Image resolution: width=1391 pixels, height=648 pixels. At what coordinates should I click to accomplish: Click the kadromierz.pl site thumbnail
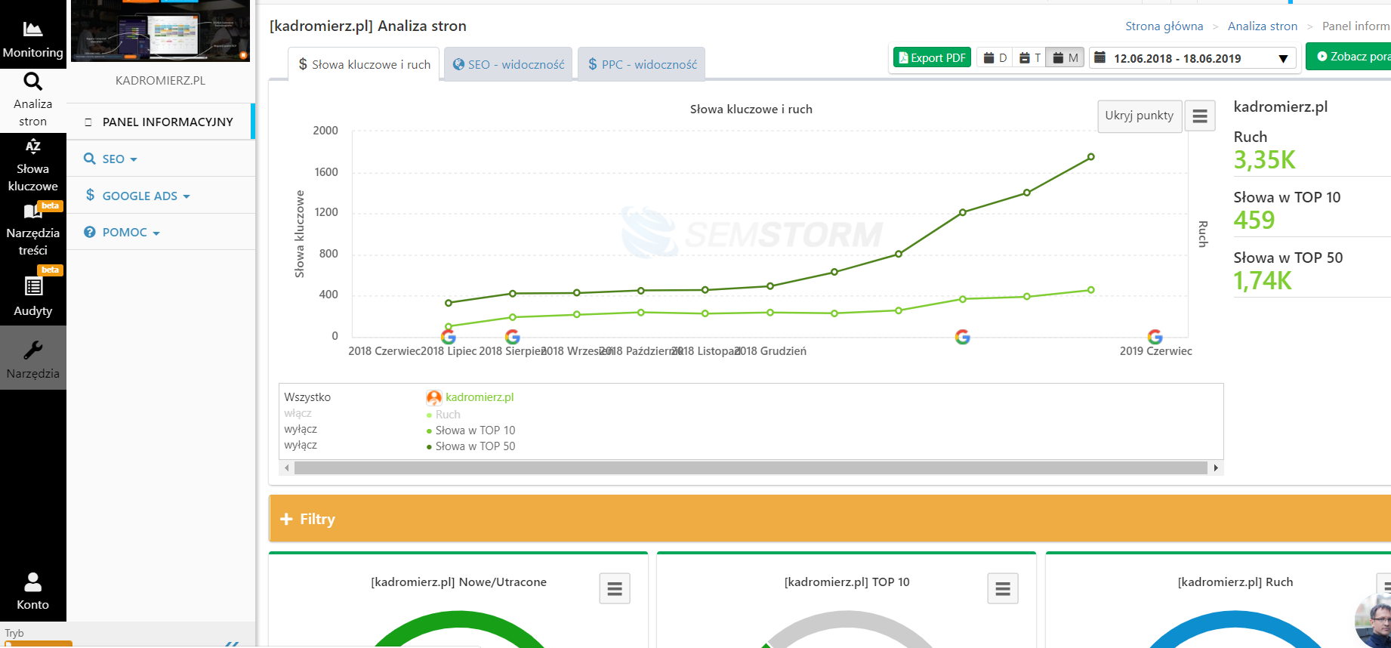coord(160,31)
